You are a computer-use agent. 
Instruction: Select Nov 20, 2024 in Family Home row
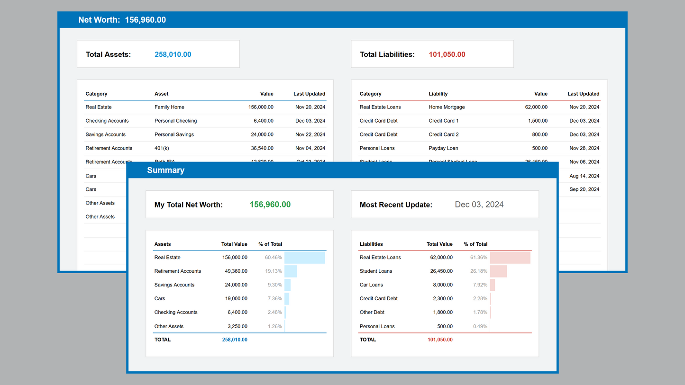(310, 107)
